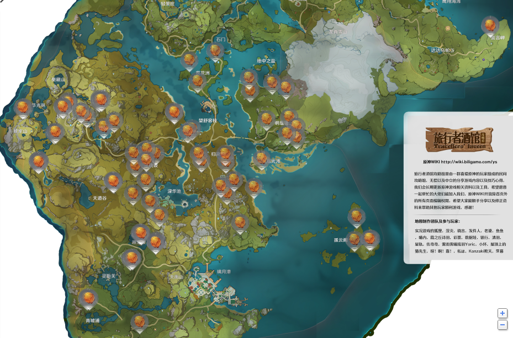This screenshot has width=513, height=338.
Task: Select the topmost marker on the 孤云阁 islands
Action: click(x=356, y=217)
